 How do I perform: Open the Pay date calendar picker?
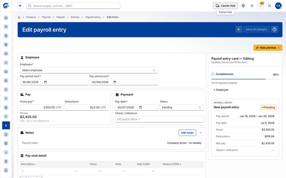140,107
